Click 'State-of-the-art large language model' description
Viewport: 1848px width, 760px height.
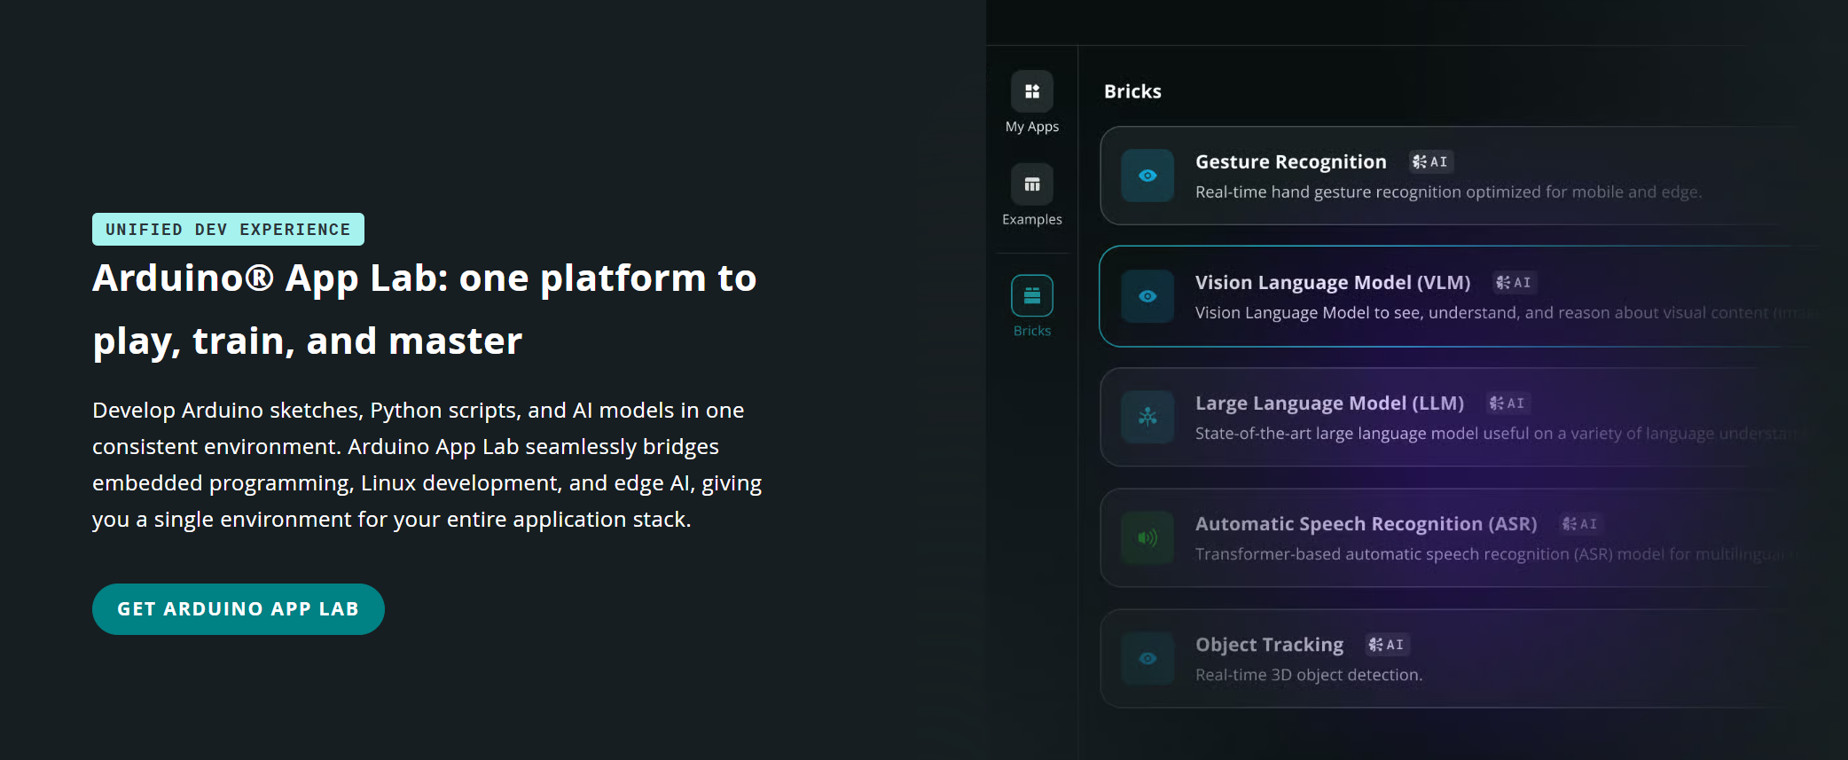pos(1503,433)
